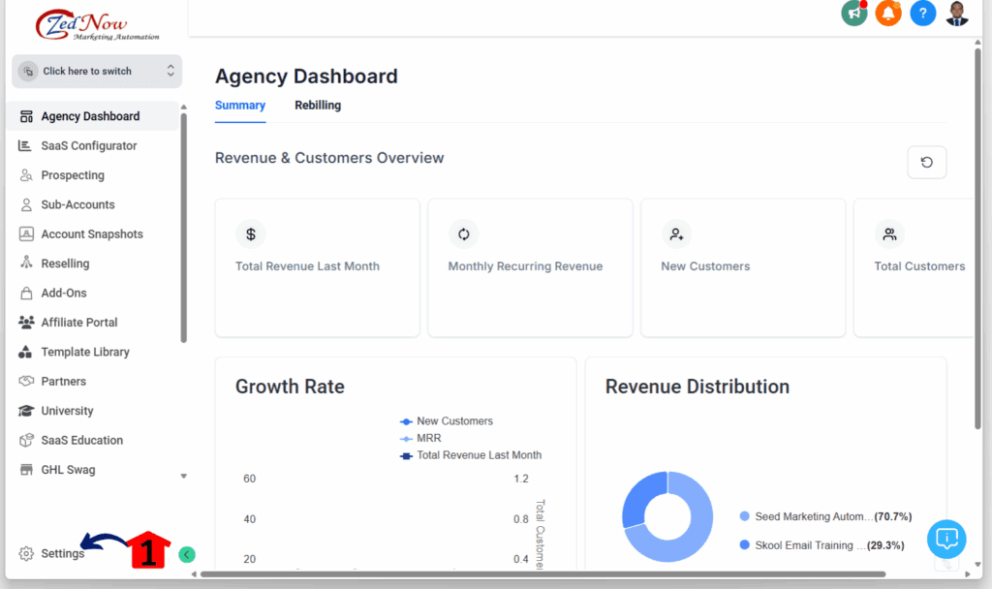992x589 pixels.
Task: Click the horizontal scrollbar at bottom
Action: pyautogui.click(x=542, y=574)
